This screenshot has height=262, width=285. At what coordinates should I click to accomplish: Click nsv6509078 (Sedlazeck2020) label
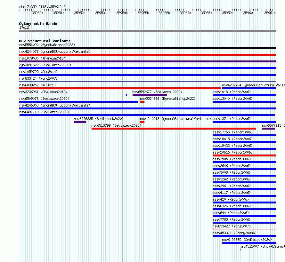[x=44, y=99]
